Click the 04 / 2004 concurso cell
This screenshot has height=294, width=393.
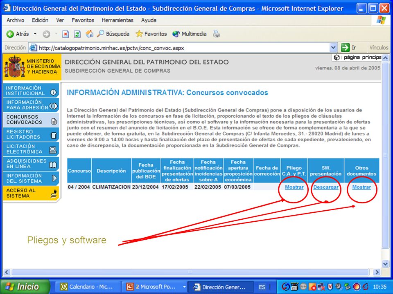coord(79,187)
